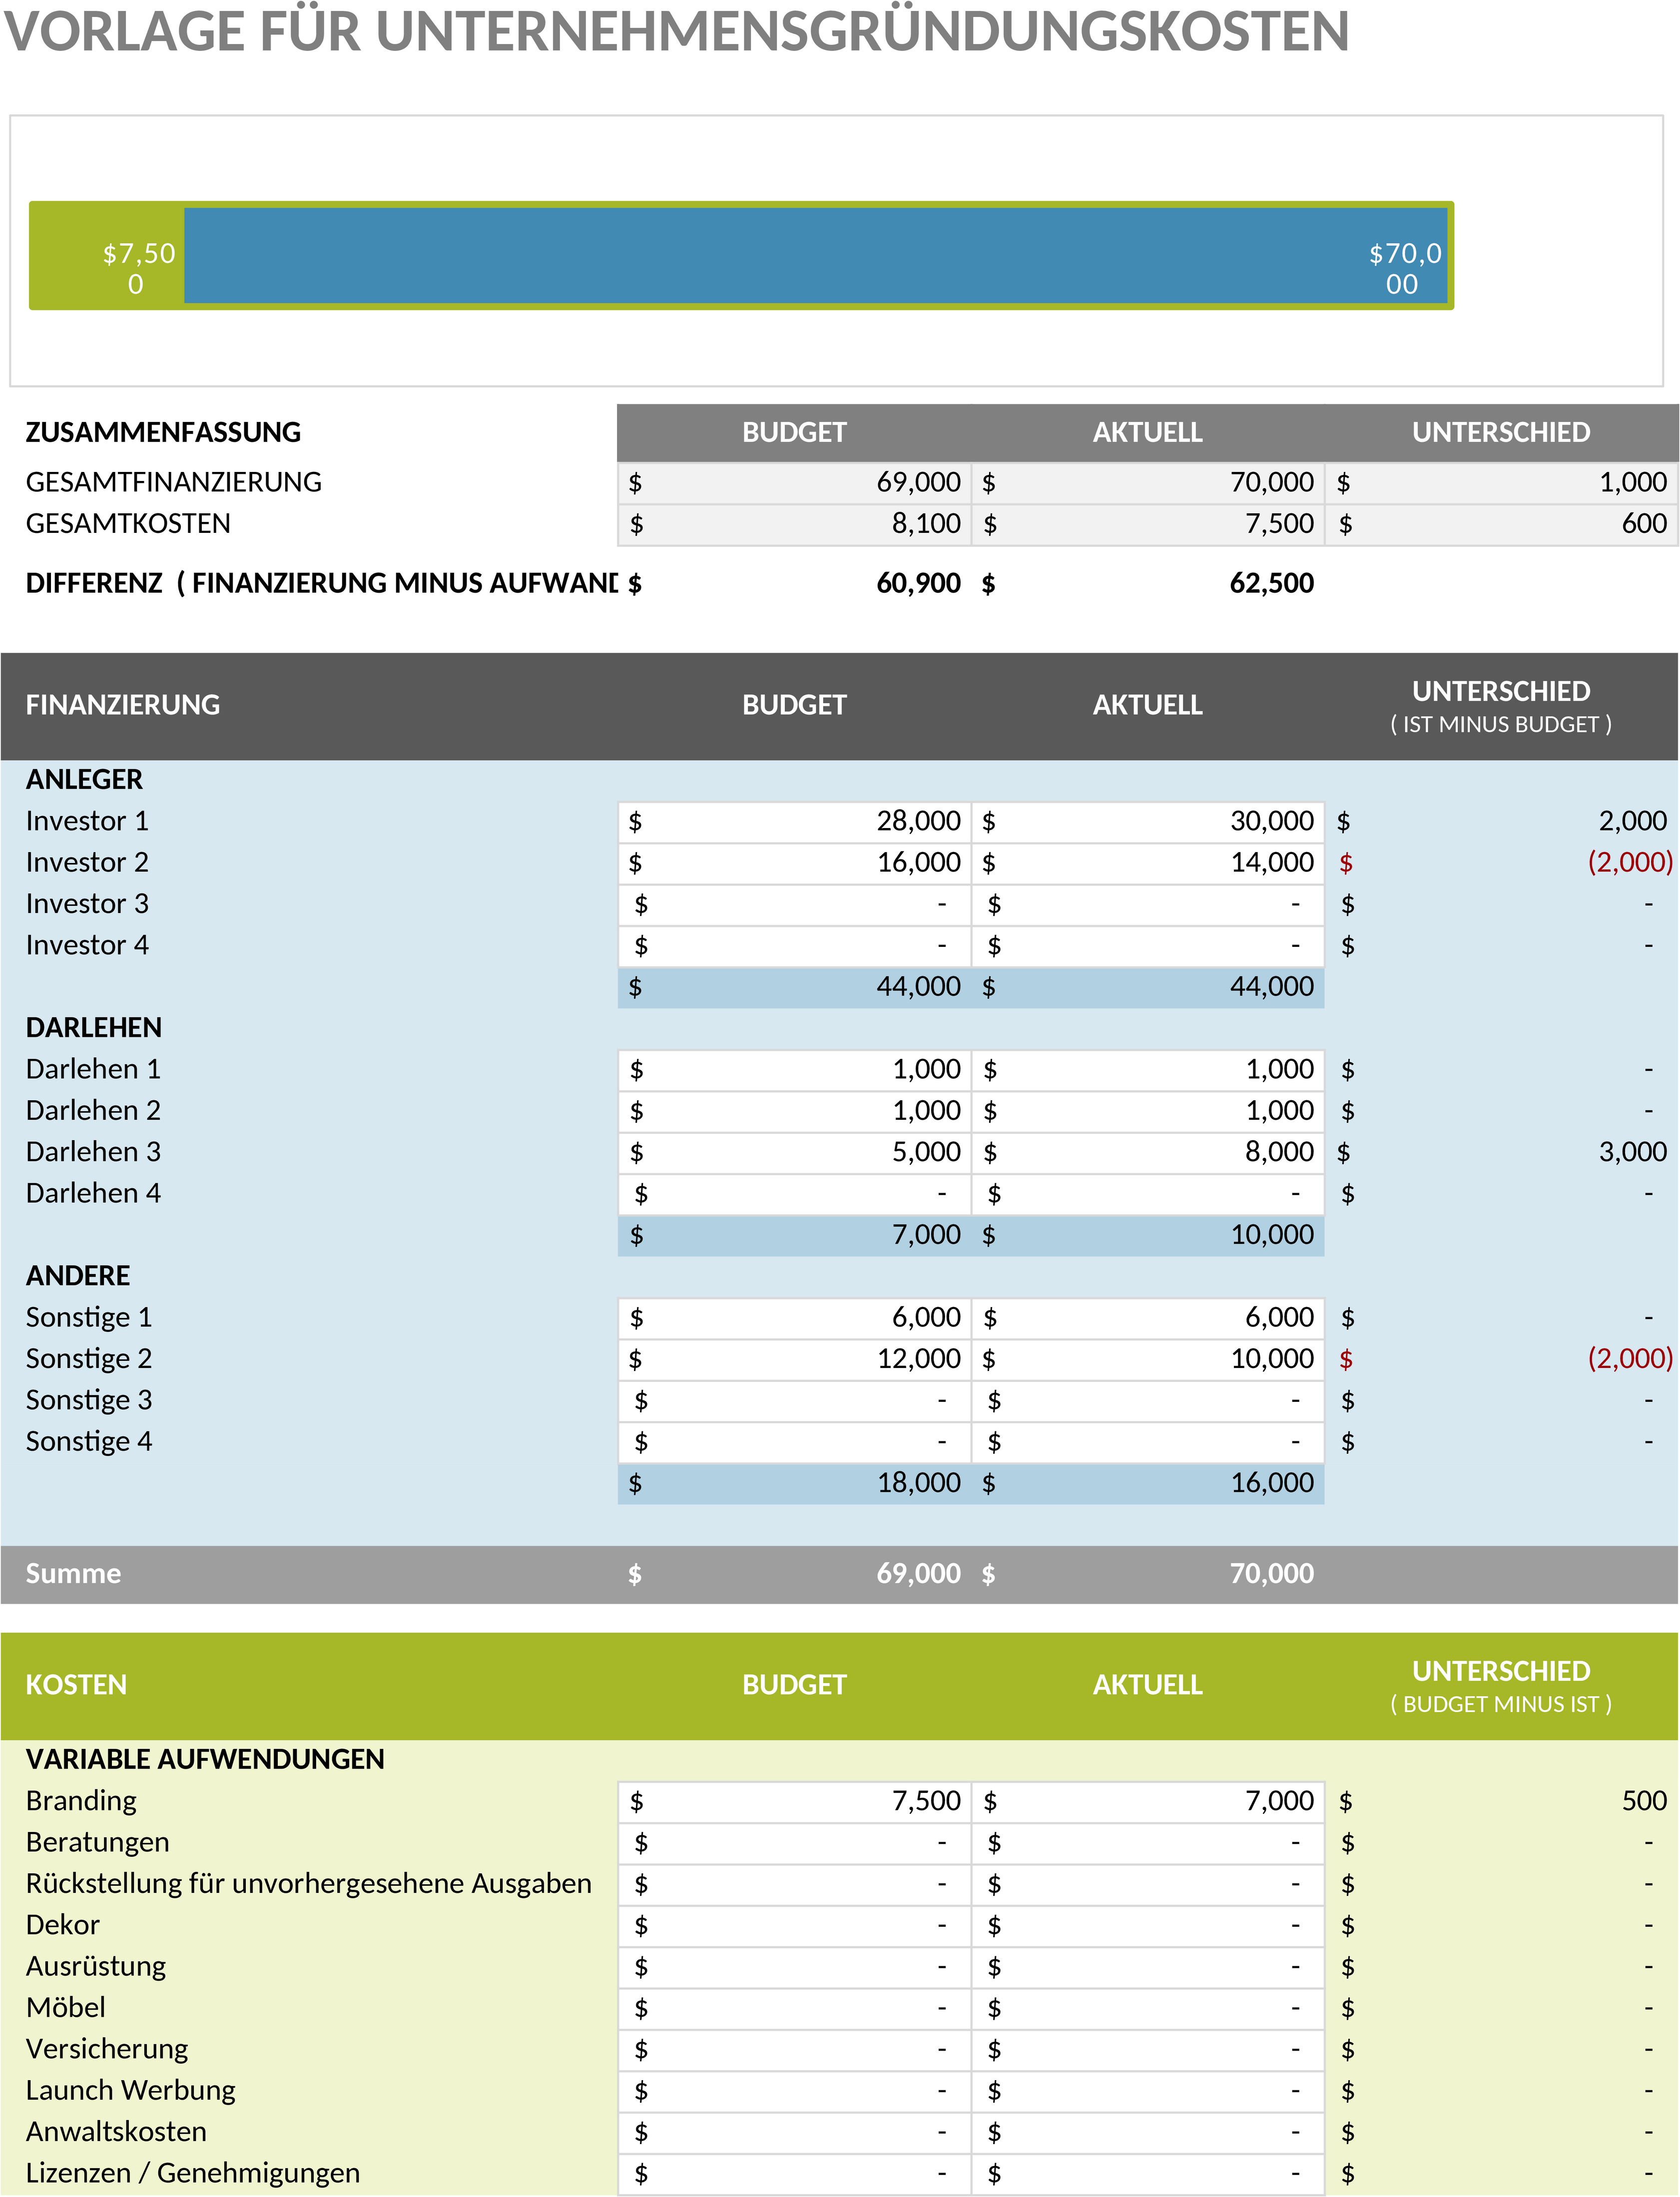Click Differenz budget value 60,900

(x=918, y=584)
